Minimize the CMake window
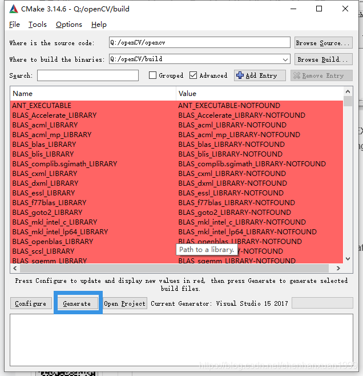Viewport: 363px width, 376px height. click(293, 9)
